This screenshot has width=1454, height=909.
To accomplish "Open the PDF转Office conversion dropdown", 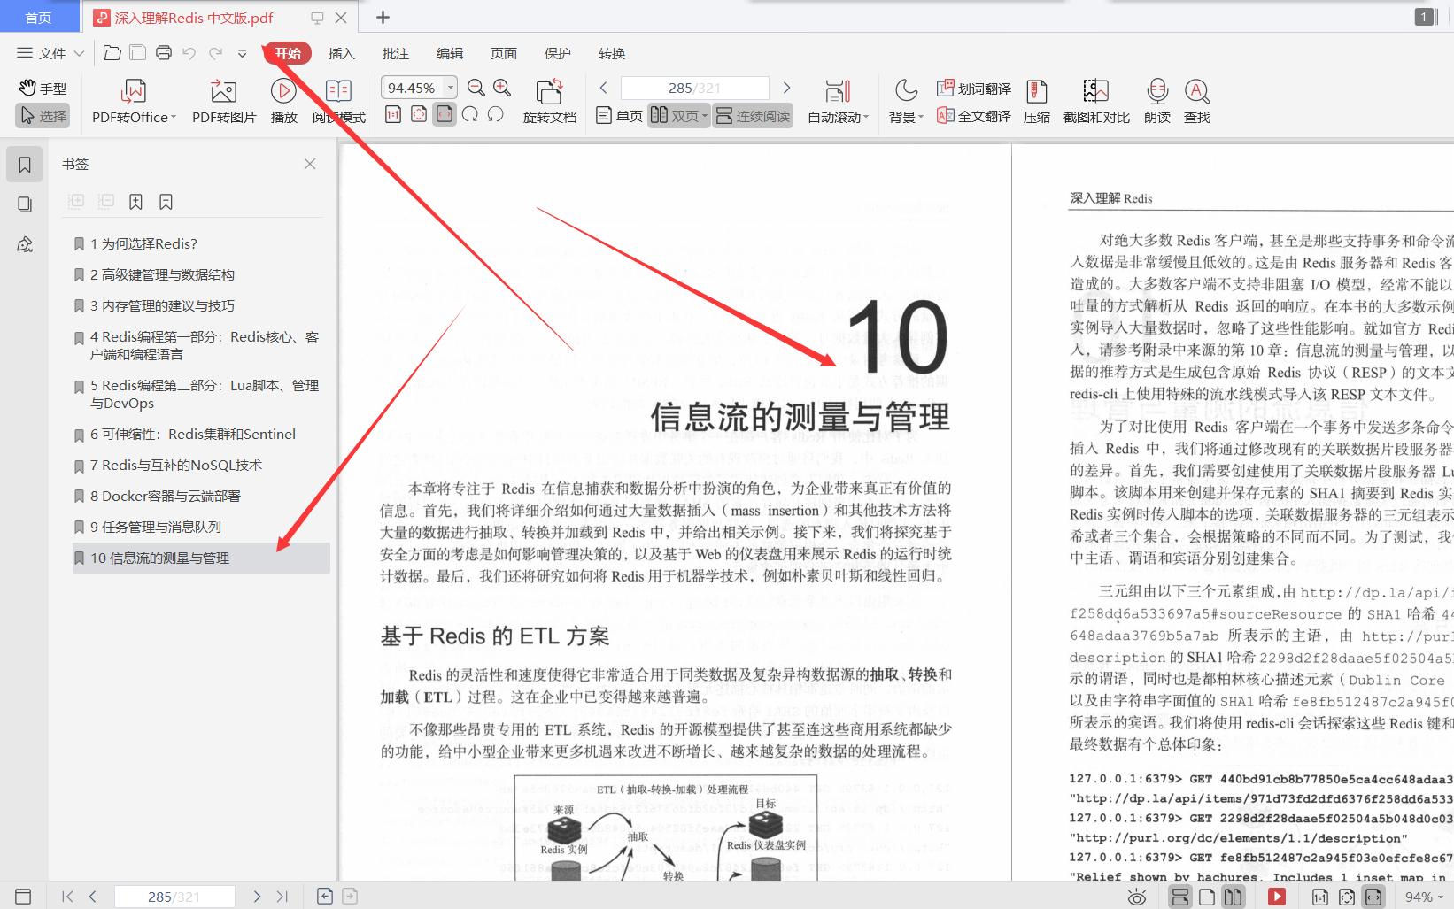I will pos(174,116).
